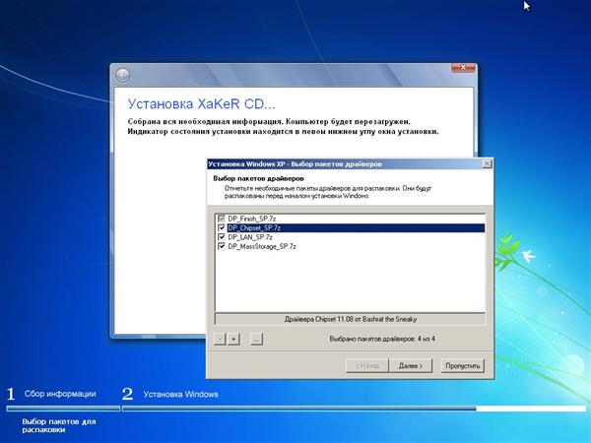Click 'Выбор пакетов для распаковки' status text
591x443 pixels.
[x=59, y=425]
